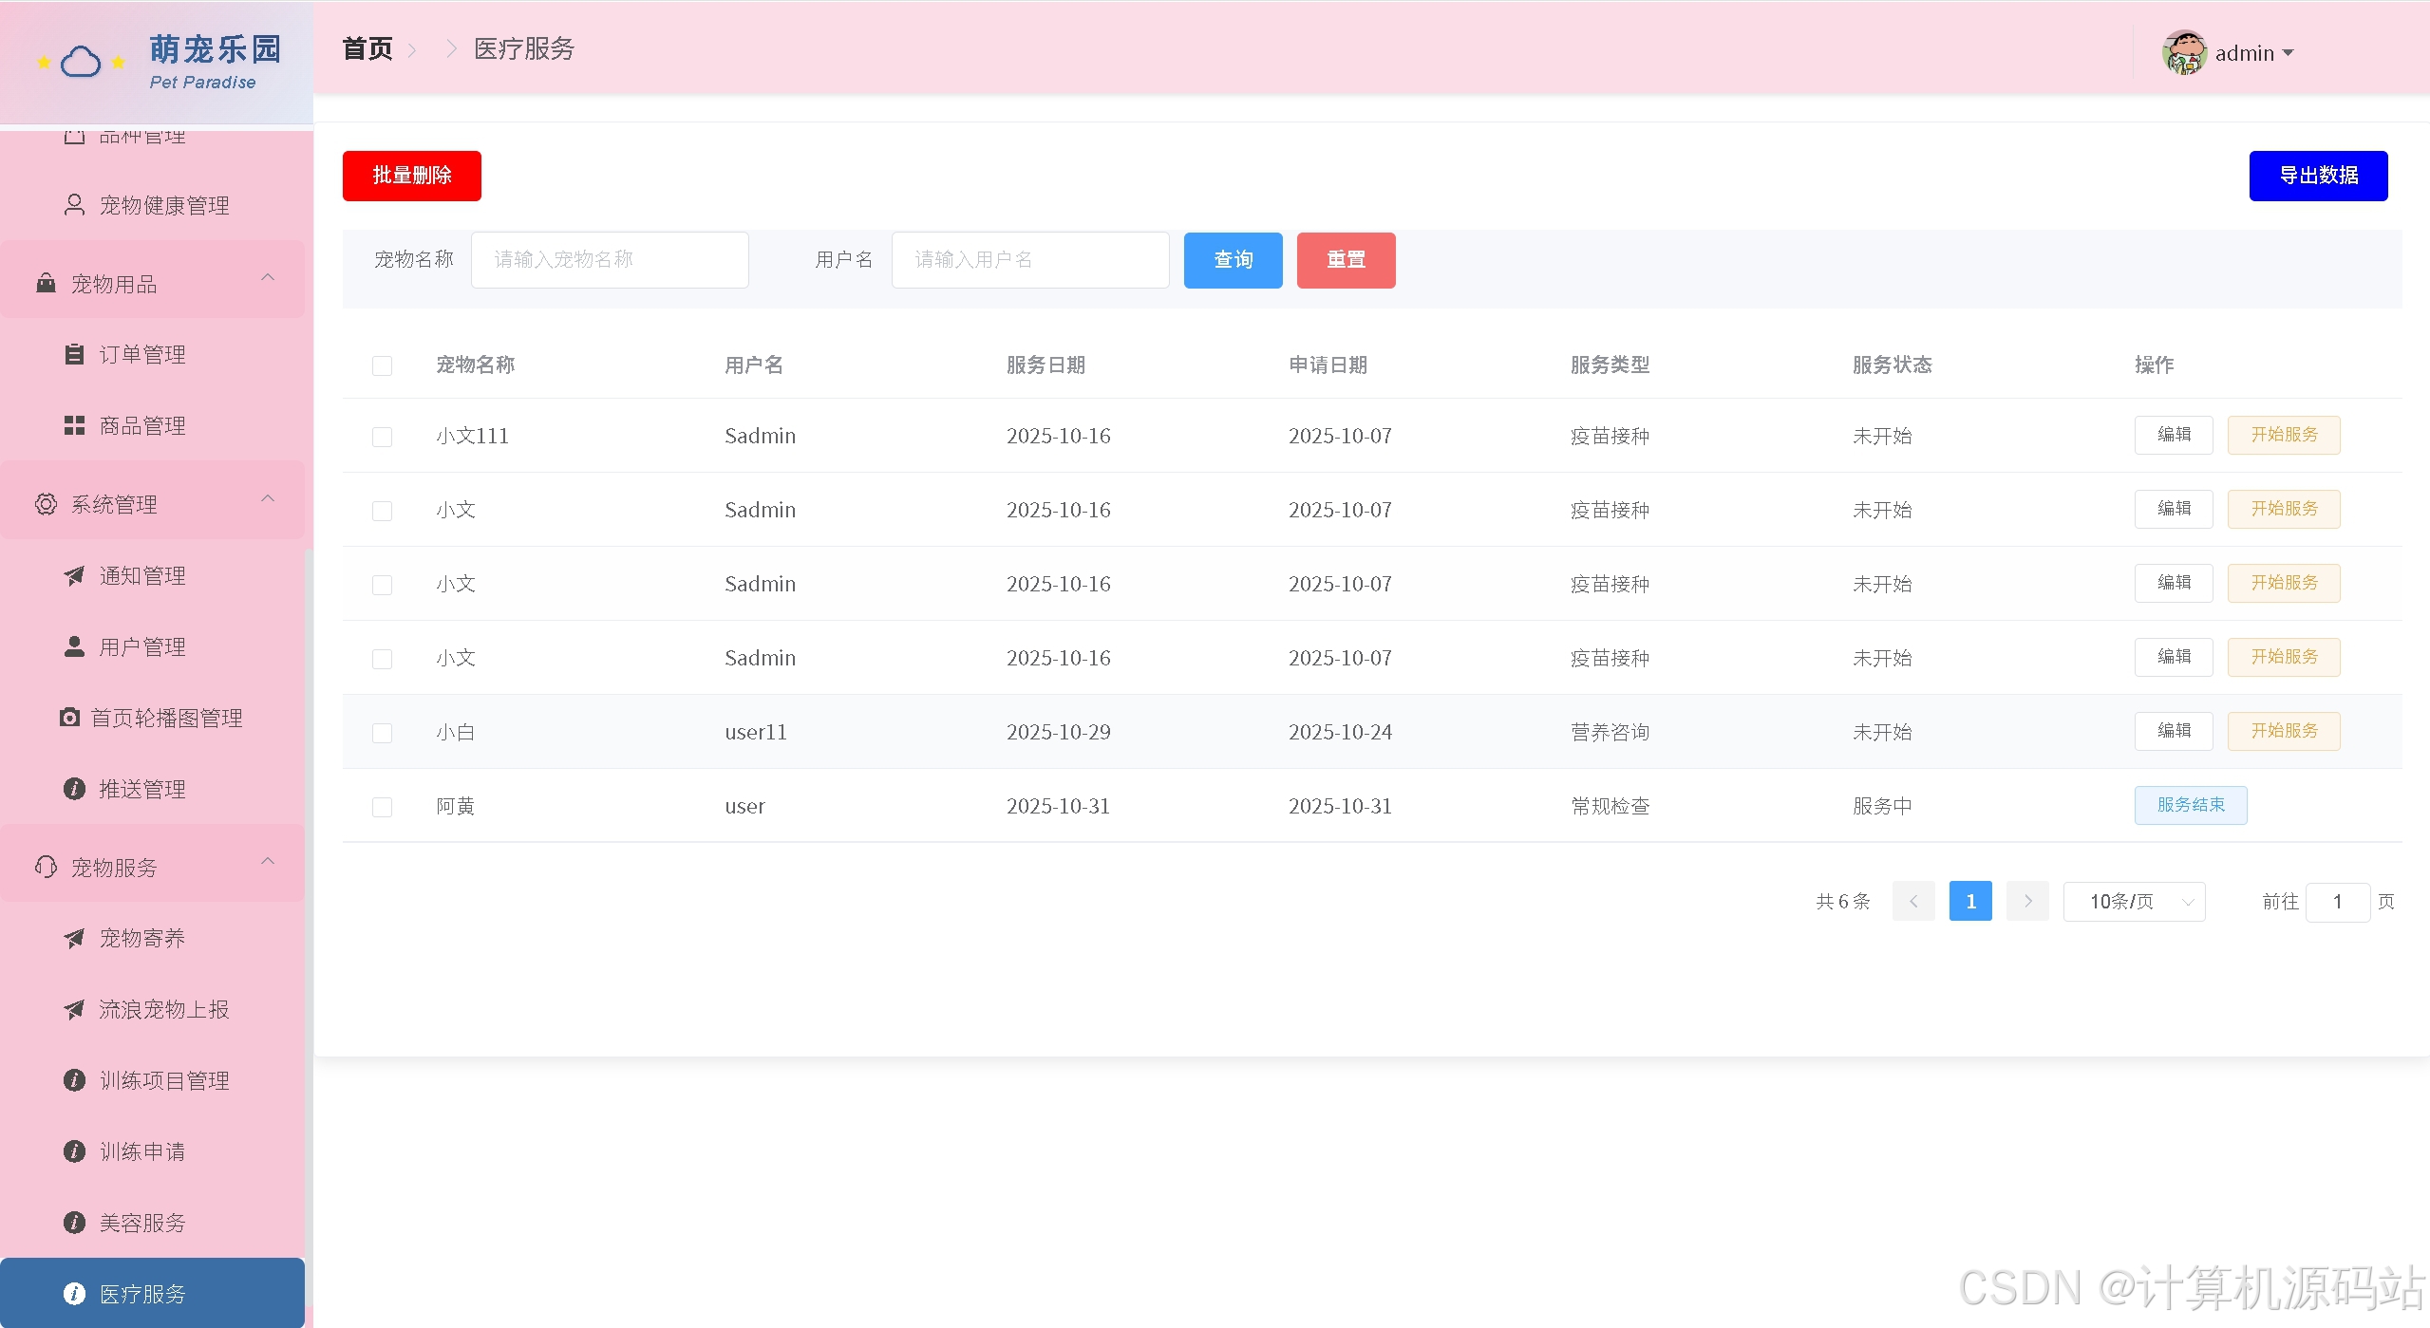Click the shopping bag icon beside 宠物用品
Screen dimensions: 2430x1328
tap(46, 283)
